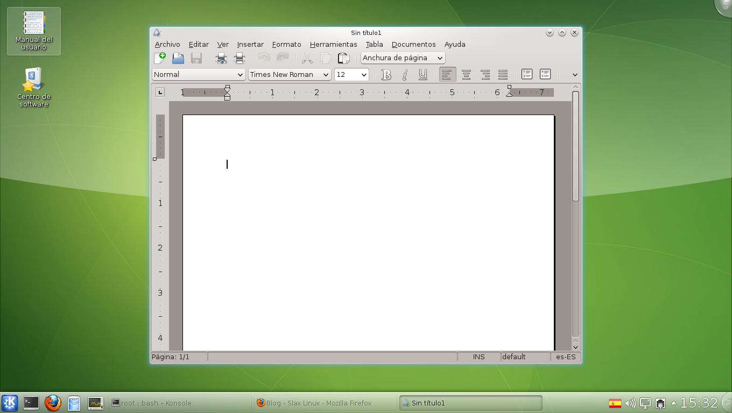Open the Tabla menu
The height and width of the screenshot is (413, 732).
pos(374,44)
